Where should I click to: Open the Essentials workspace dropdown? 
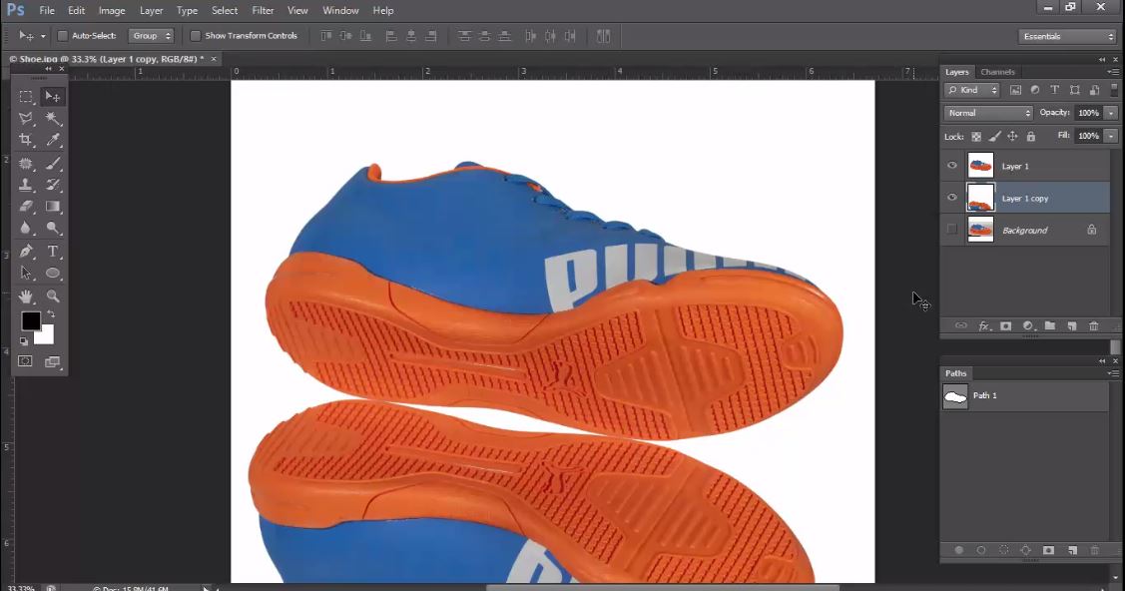click(1068, 36)
